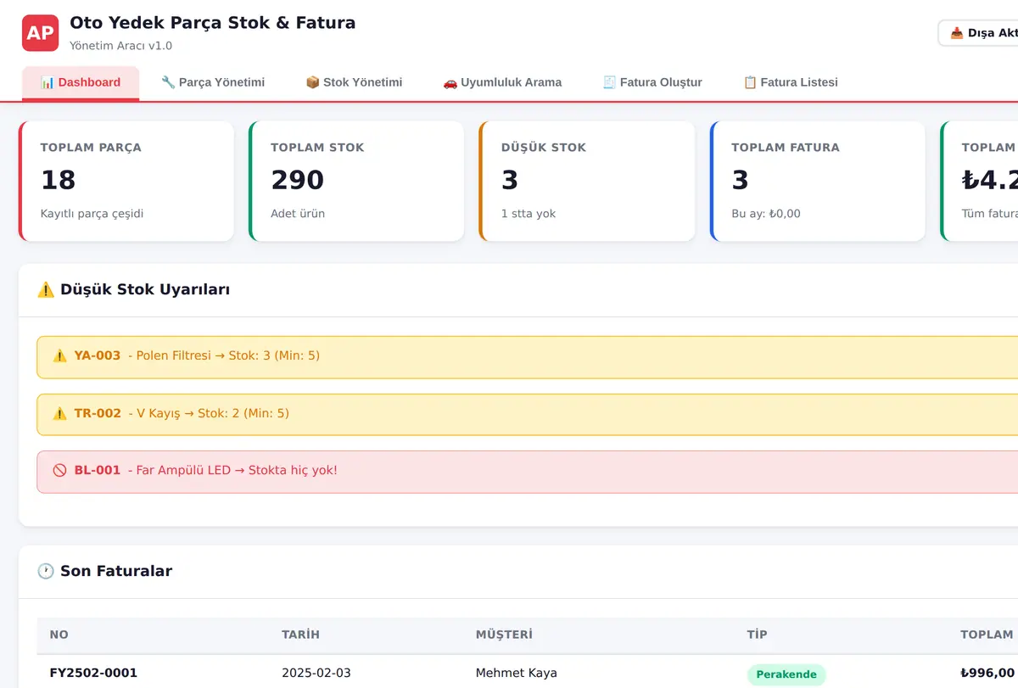Click the ₺996,00 total cell
The image size is (1018, 688).
coord(987,674)
